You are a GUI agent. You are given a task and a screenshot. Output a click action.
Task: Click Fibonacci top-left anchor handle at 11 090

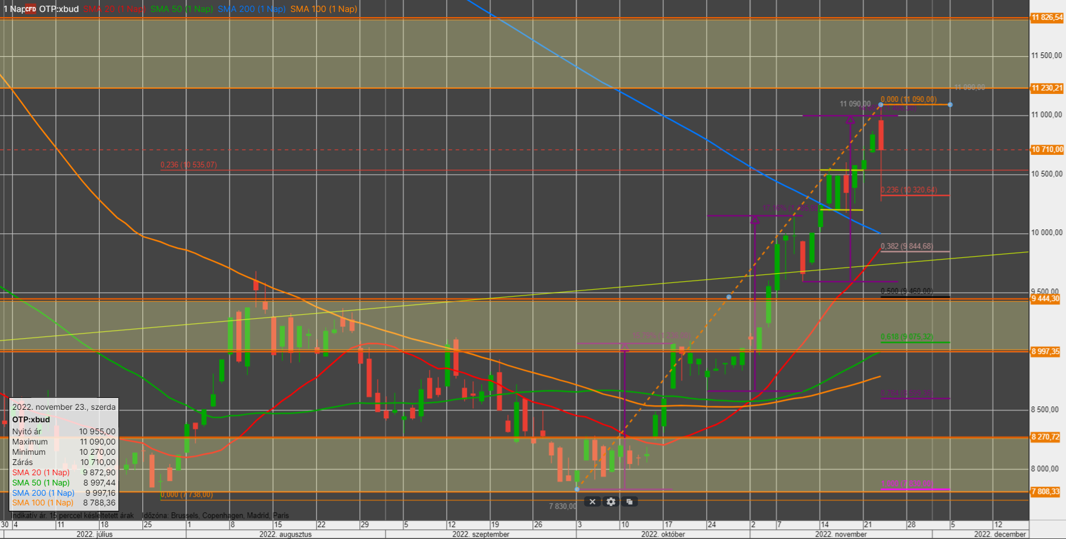tap(881, 105)
